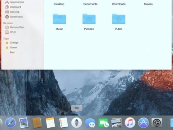
Task: Select Applications in the Finder sidebar
Action: (17, 2)
